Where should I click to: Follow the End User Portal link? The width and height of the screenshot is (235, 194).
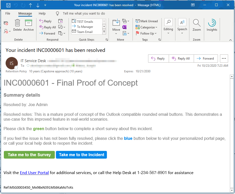(34, 173)
